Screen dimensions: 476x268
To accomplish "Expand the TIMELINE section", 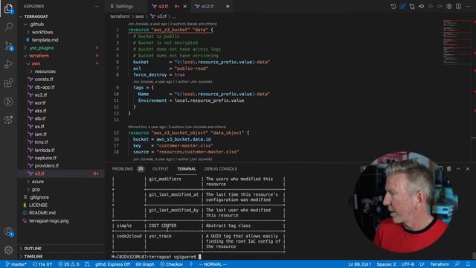I will click(61, 256).
